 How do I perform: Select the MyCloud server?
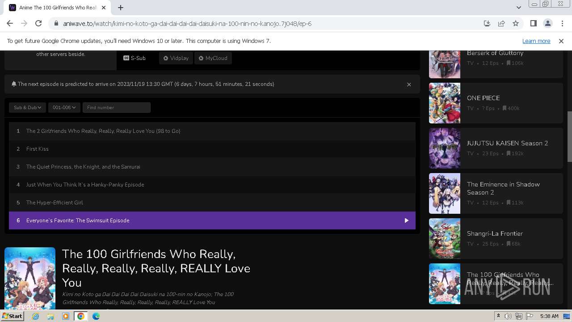[213, 58]
